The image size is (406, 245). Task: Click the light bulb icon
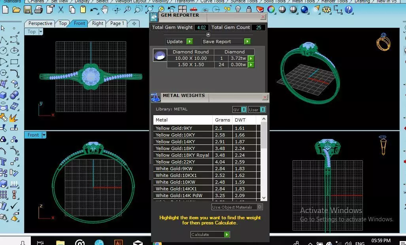click(x=238, y=9)
